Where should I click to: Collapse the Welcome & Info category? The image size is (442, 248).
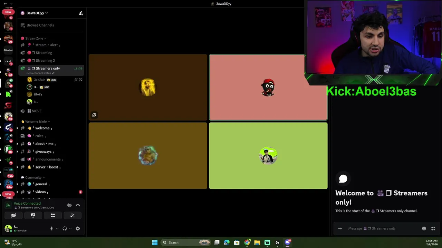pyautogui.click(x=35, y=122)
